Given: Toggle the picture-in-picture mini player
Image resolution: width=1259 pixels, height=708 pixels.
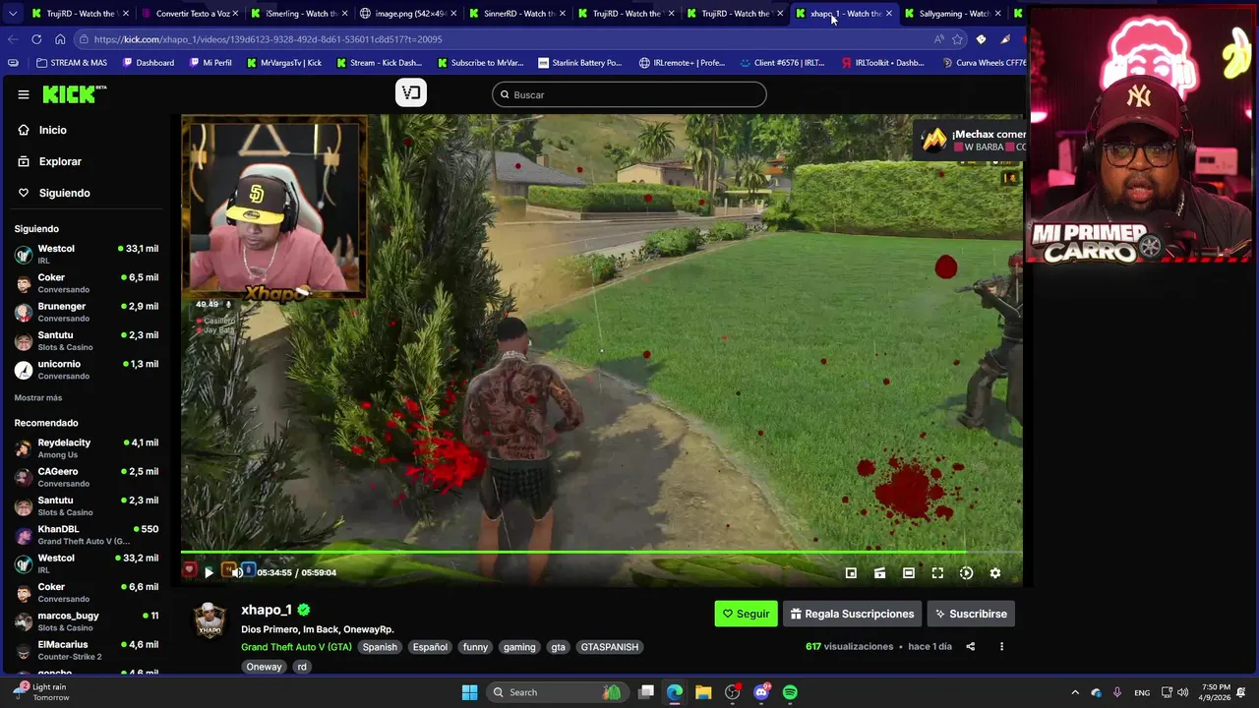Looking at the screenshot, I should point(851,573).
